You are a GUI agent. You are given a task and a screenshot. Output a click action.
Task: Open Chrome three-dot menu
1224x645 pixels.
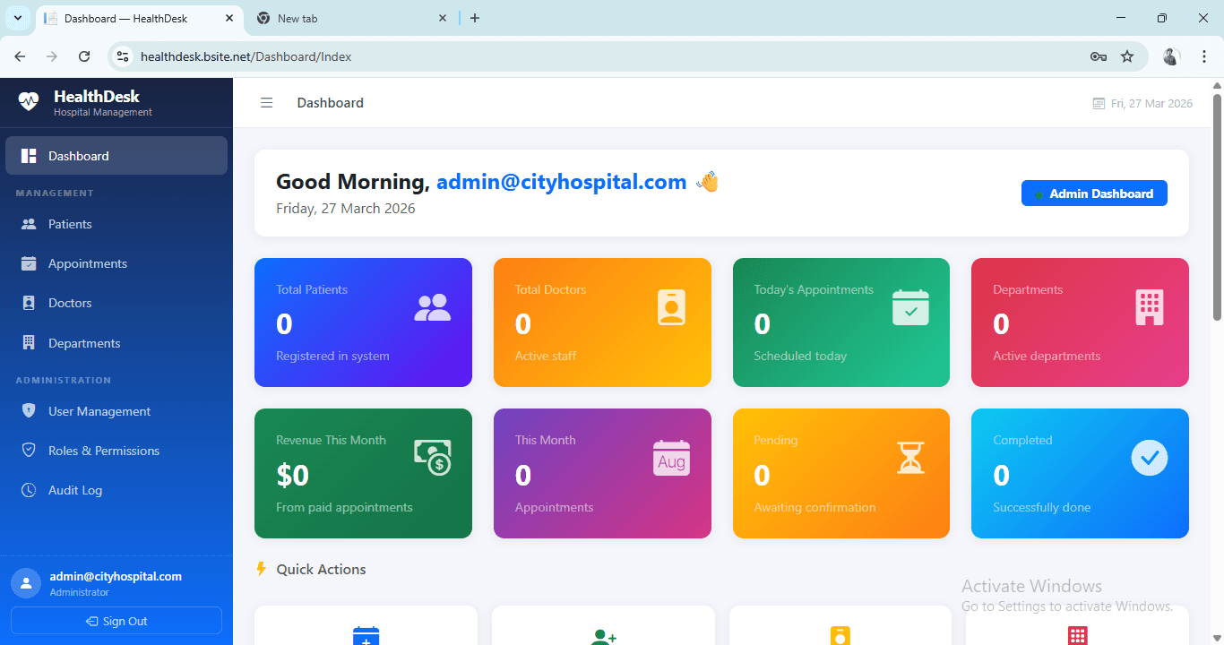1204,56
